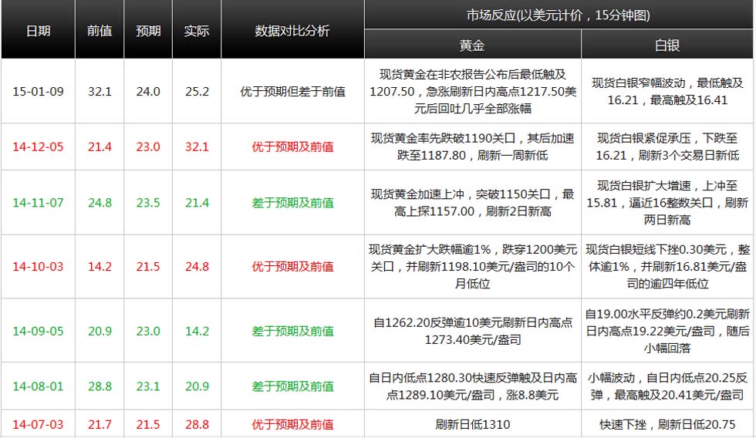Click 预期 21.5 in the 14-07-03 row
The width and height of the screenshot is (756, 438).
[148, 425]
